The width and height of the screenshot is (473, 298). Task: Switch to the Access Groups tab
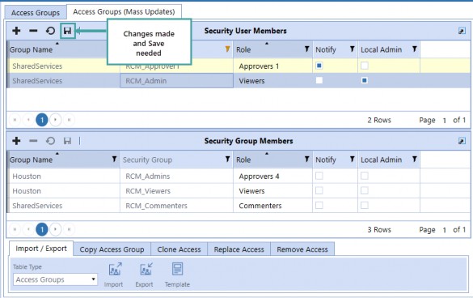click(36, 13)
